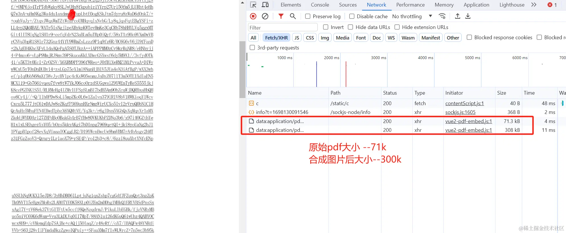Open network conditions wifi icon
Viewport: 566px width, 233px height.
pyautogui.click(x=442, y=16)
